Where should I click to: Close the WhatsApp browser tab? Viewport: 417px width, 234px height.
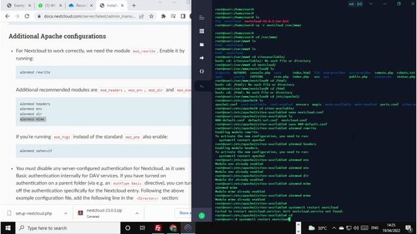click(61, 5)
